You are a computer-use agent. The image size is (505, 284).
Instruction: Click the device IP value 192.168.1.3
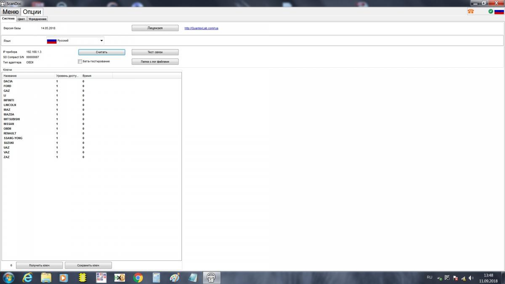[34, 52]
